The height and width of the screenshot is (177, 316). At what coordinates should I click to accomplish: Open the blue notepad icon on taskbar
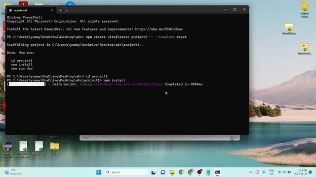coord(208,172)
